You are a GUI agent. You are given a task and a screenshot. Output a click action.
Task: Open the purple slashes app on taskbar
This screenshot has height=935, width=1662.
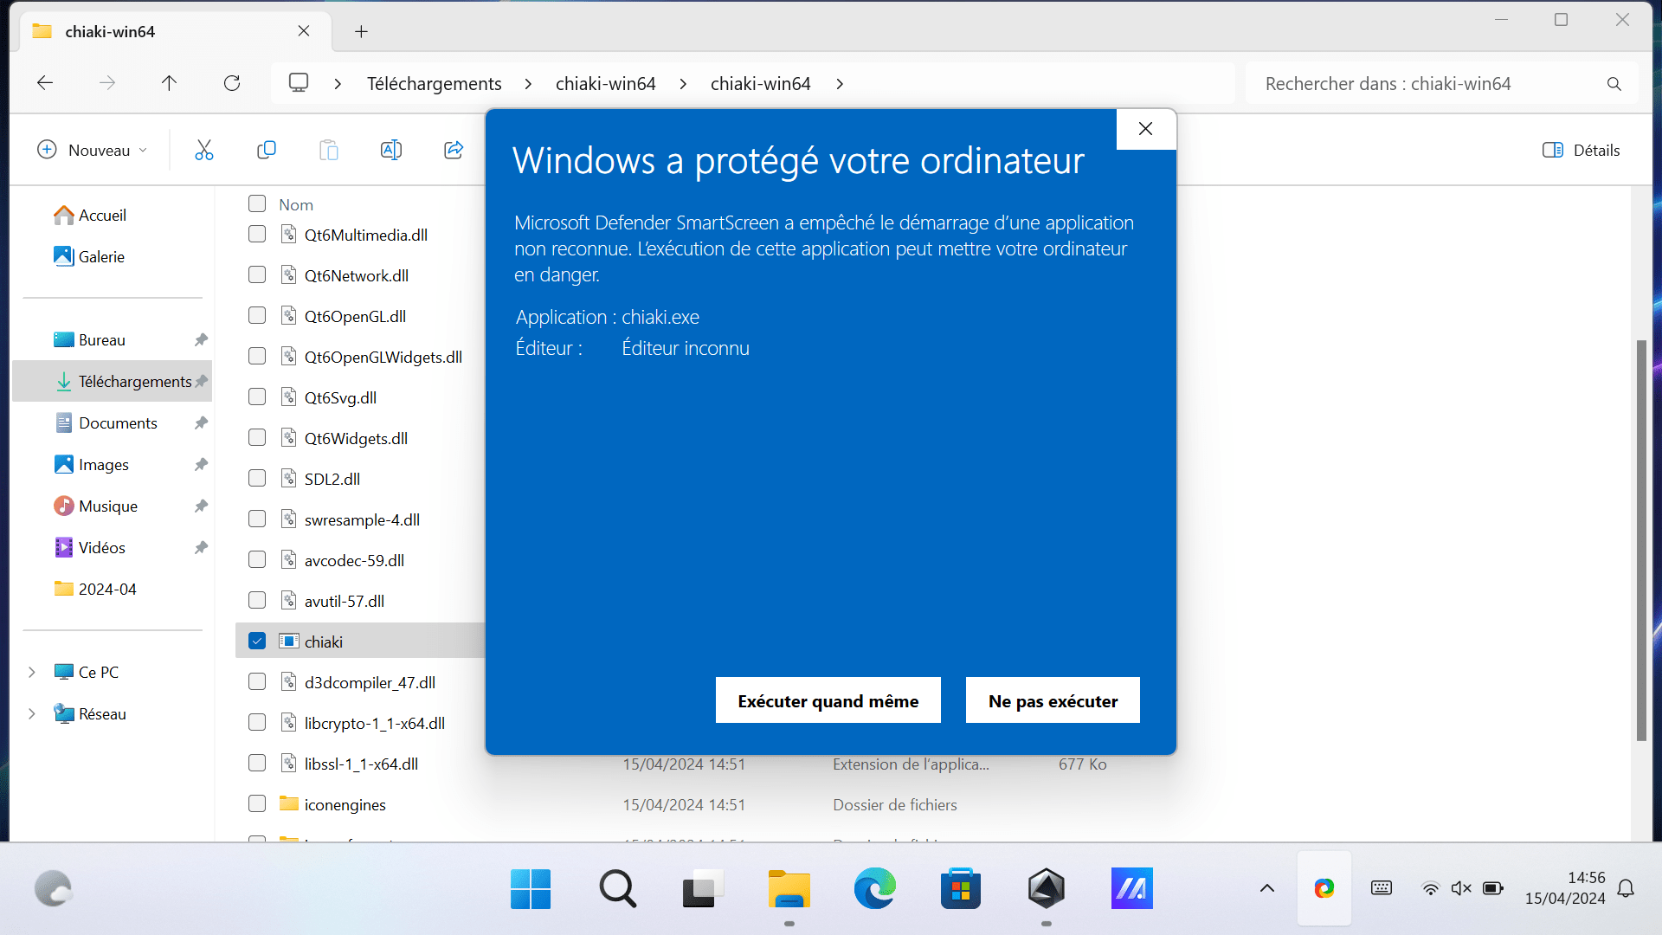tap(1132, 888)
